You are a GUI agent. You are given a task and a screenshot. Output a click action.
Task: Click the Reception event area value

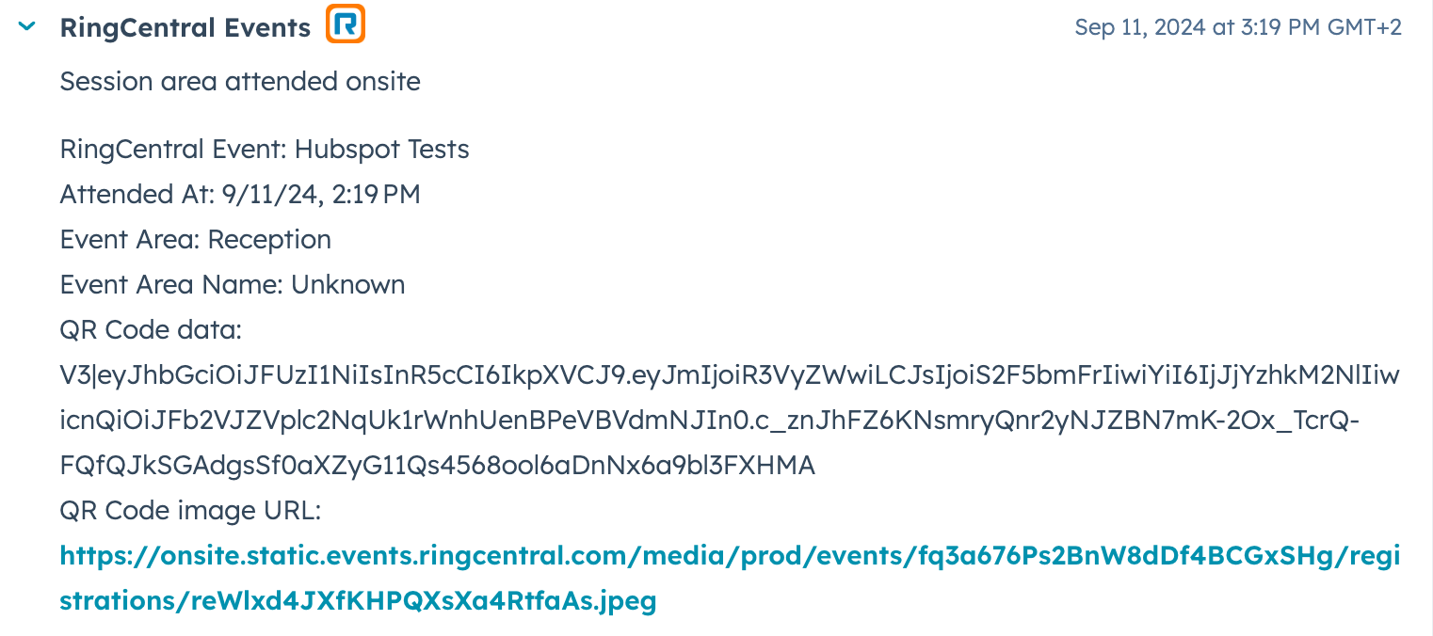pos(269,240)
